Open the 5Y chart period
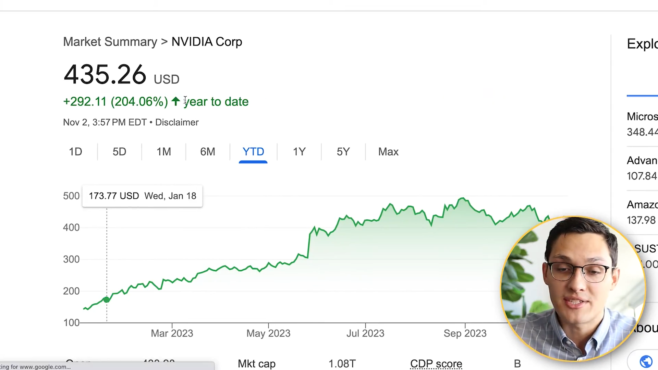This screenshot has height=370, width=658. (343, 152)
